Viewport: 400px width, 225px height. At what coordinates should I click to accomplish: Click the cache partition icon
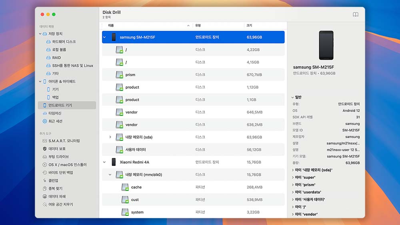coord(125,187)
